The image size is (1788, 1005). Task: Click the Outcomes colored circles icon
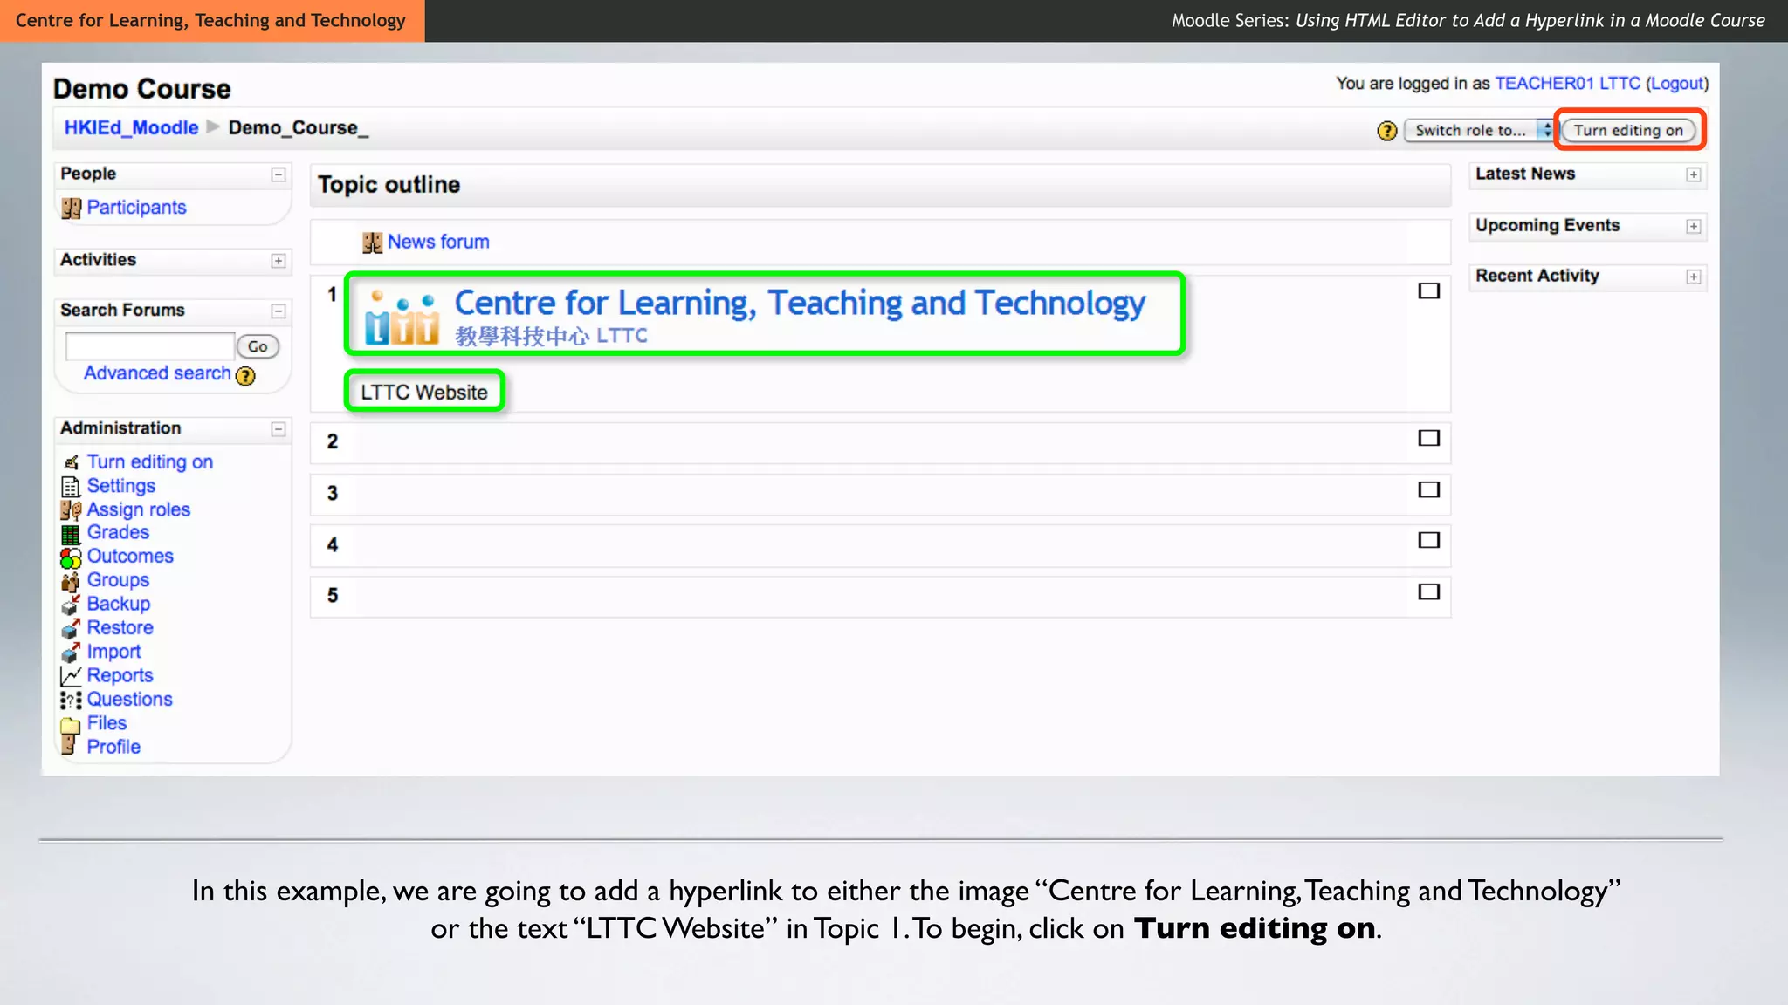tap(71, 557)
